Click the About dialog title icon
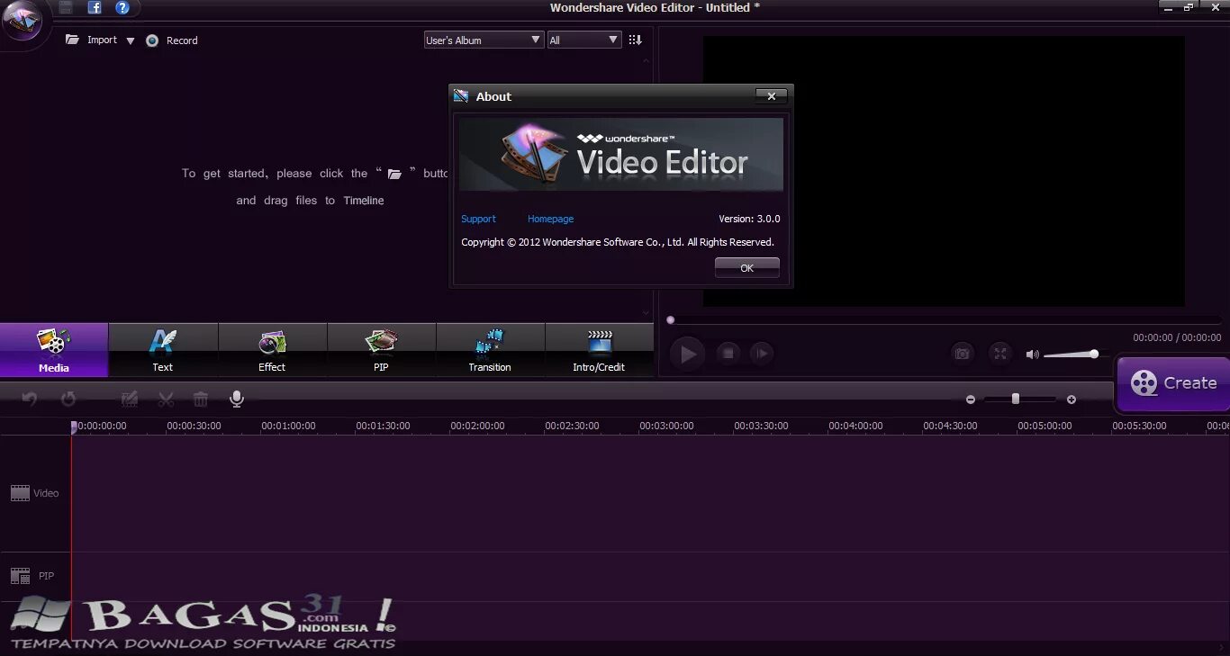 (x=462, y=96)
